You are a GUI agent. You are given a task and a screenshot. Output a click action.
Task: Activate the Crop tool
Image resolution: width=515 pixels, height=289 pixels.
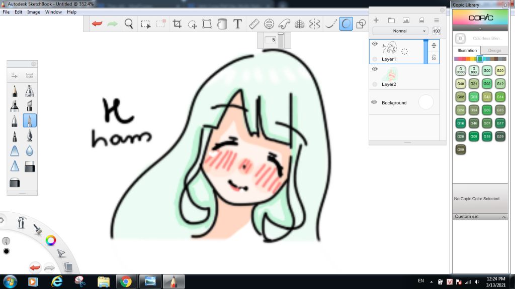coord(177,24)
